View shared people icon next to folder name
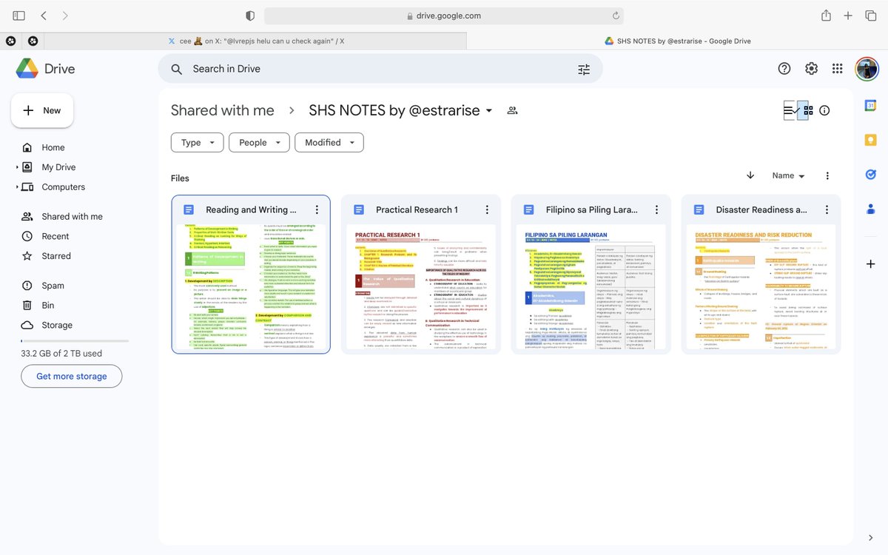The image size is (888, 555). pos(512,110)
